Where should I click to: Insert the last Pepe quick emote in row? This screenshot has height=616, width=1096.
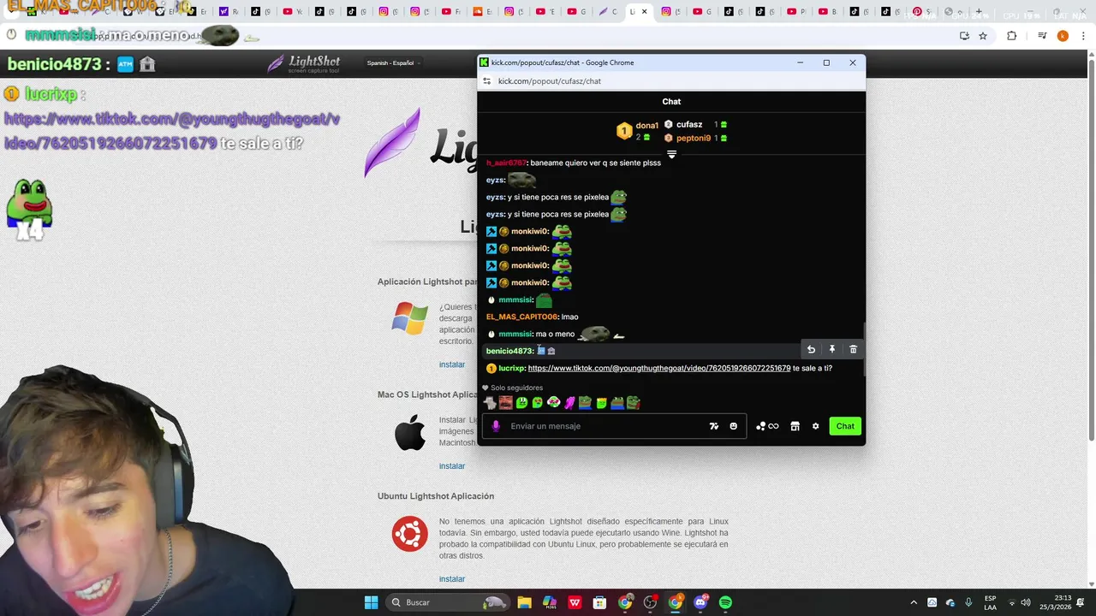point(633,402)
